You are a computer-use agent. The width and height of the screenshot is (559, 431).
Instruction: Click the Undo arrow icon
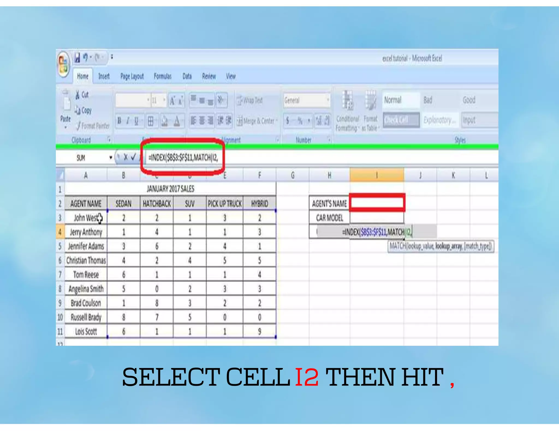85,57
